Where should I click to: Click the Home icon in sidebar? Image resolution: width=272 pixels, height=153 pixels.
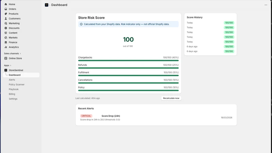click(x=6, y=4)
